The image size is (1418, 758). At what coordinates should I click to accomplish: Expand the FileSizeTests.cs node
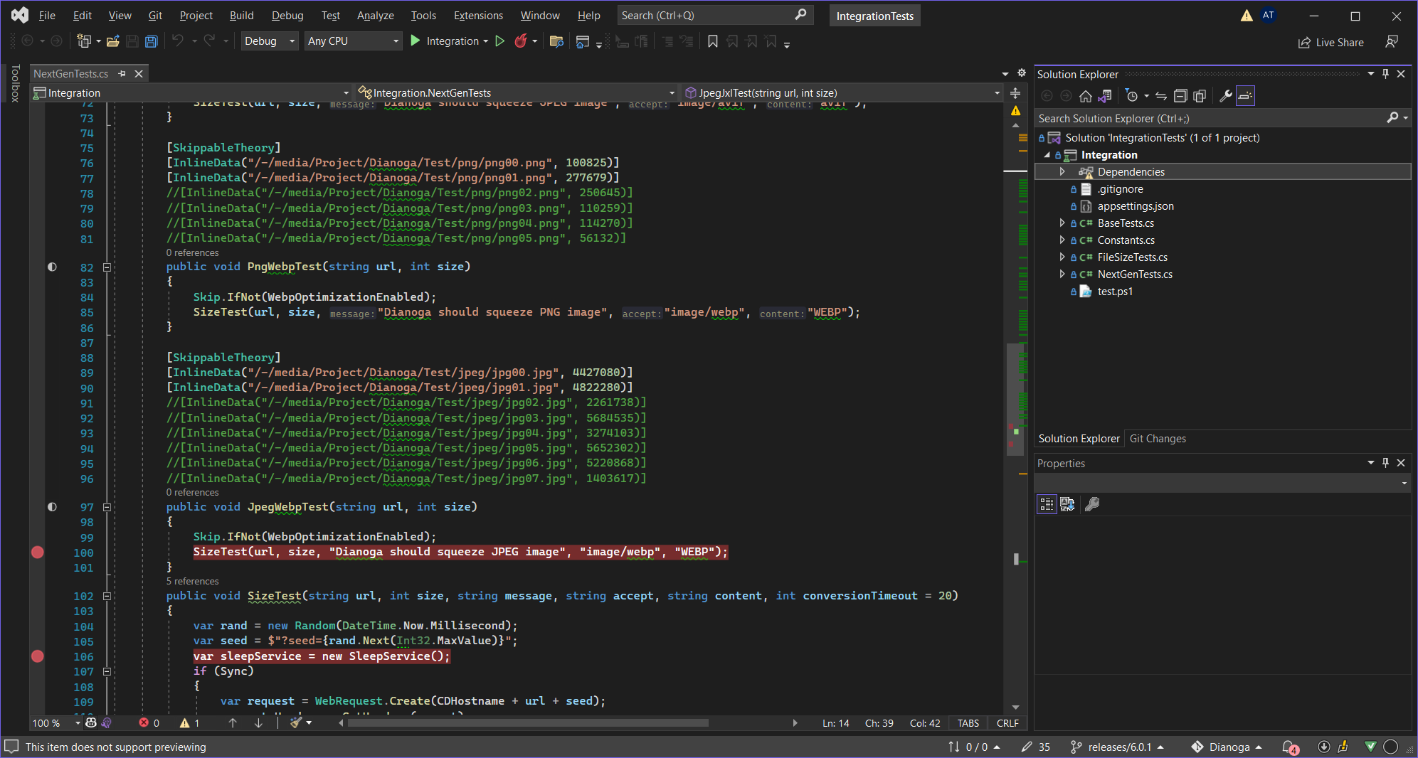(x=1062, y=257)
